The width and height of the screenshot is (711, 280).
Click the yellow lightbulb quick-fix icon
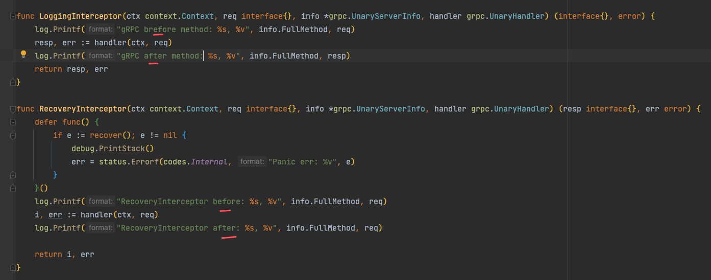(x=23, y=54)
